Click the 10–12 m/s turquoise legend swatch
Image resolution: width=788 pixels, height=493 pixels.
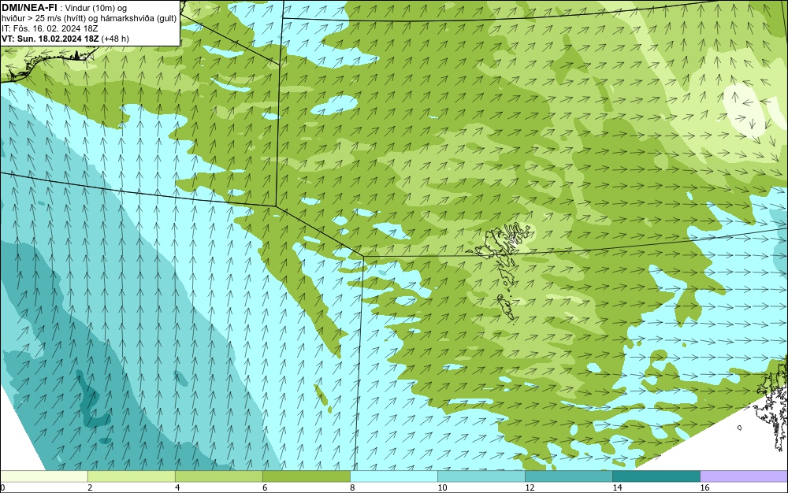click(x=481, y=476)
